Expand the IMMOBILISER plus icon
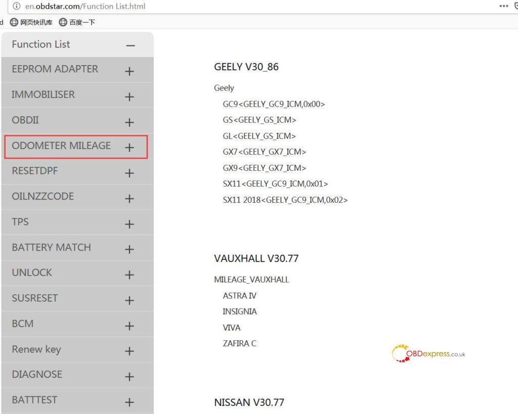Image resolution: width=518 pixels, height=414 pixels. tap(129, 97)
